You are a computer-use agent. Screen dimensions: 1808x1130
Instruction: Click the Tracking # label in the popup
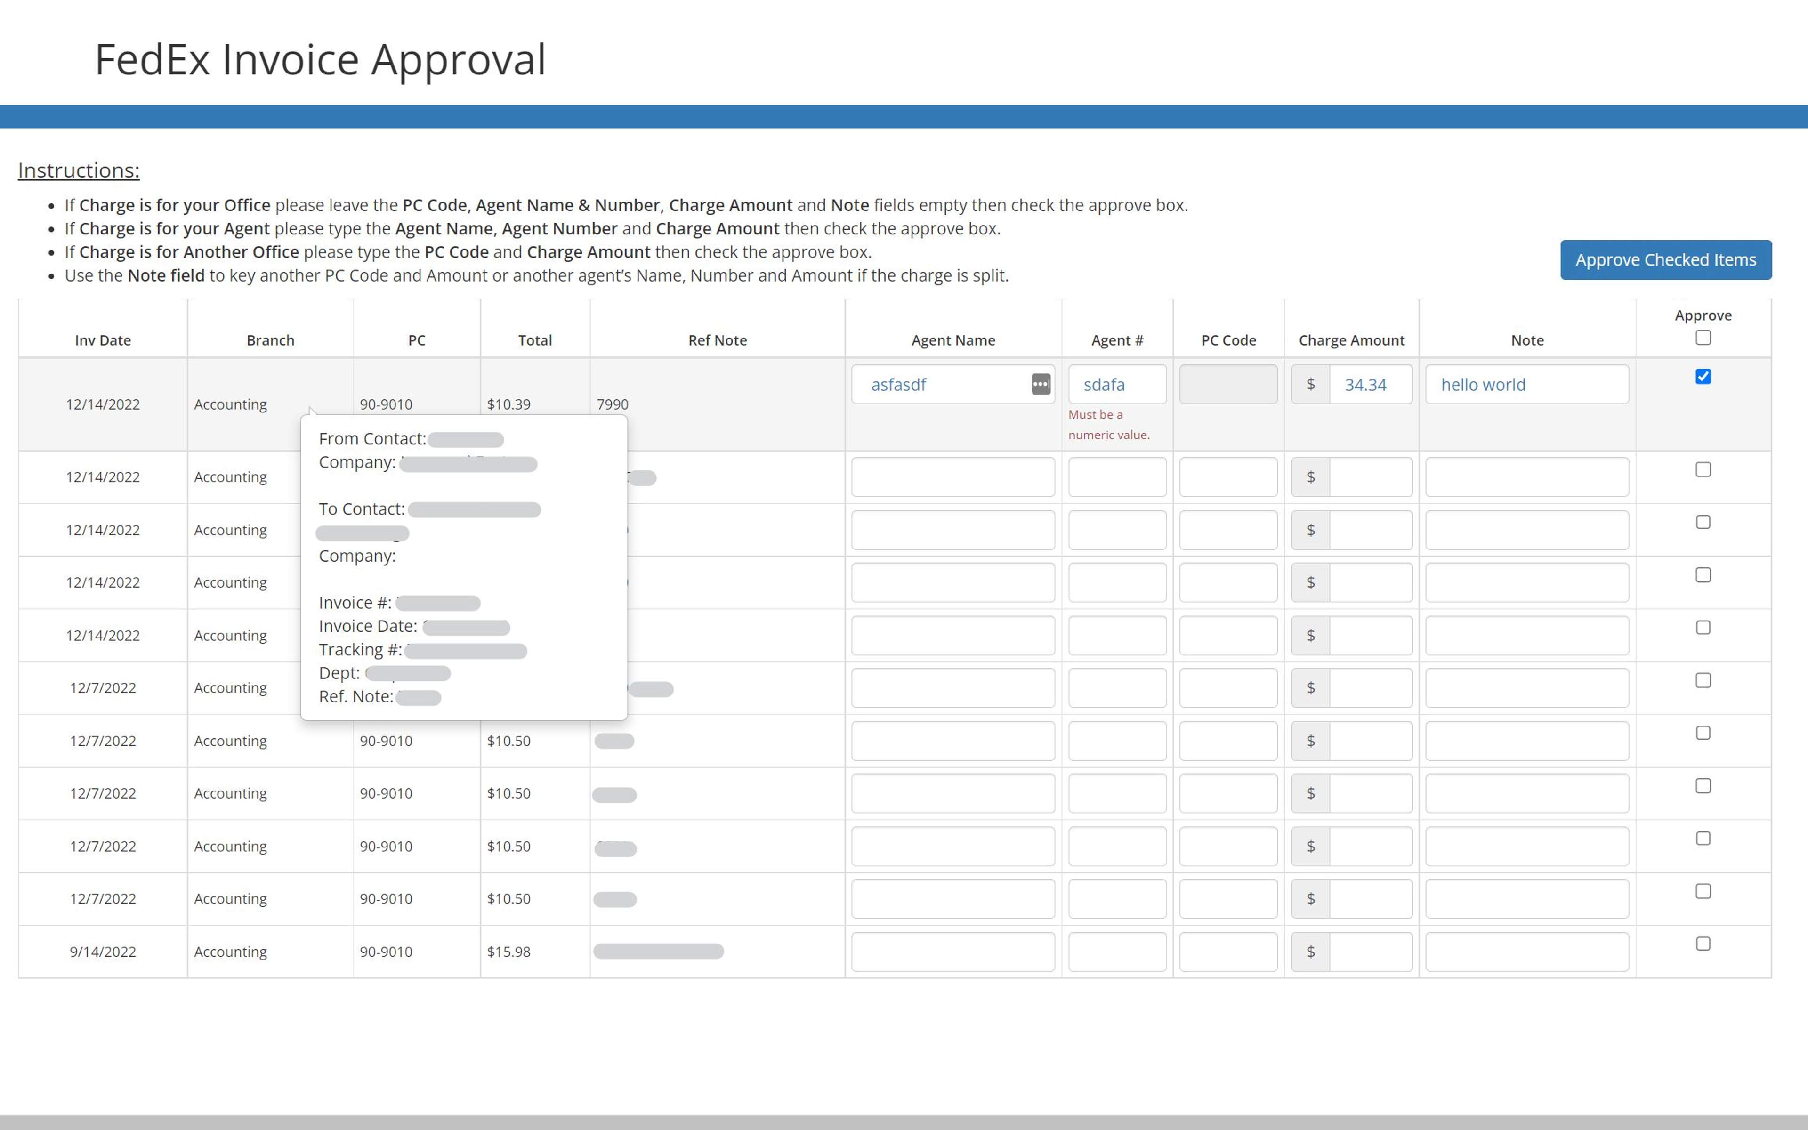(x=360, y=649)
